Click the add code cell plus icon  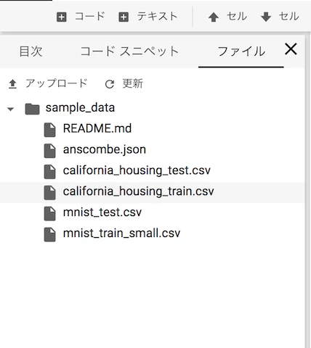62,17
